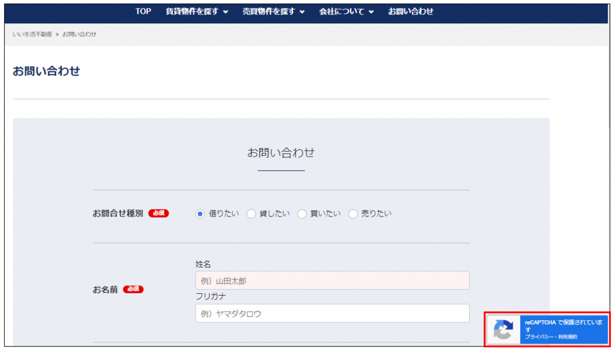
Task: Open the プライバシー link in reCAPTCHA badge
Action: (x=538, y=337)
